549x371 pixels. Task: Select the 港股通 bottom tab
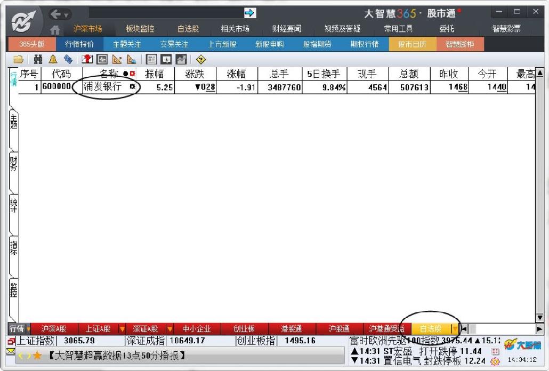pyautogui.click(x=292, y=329)
